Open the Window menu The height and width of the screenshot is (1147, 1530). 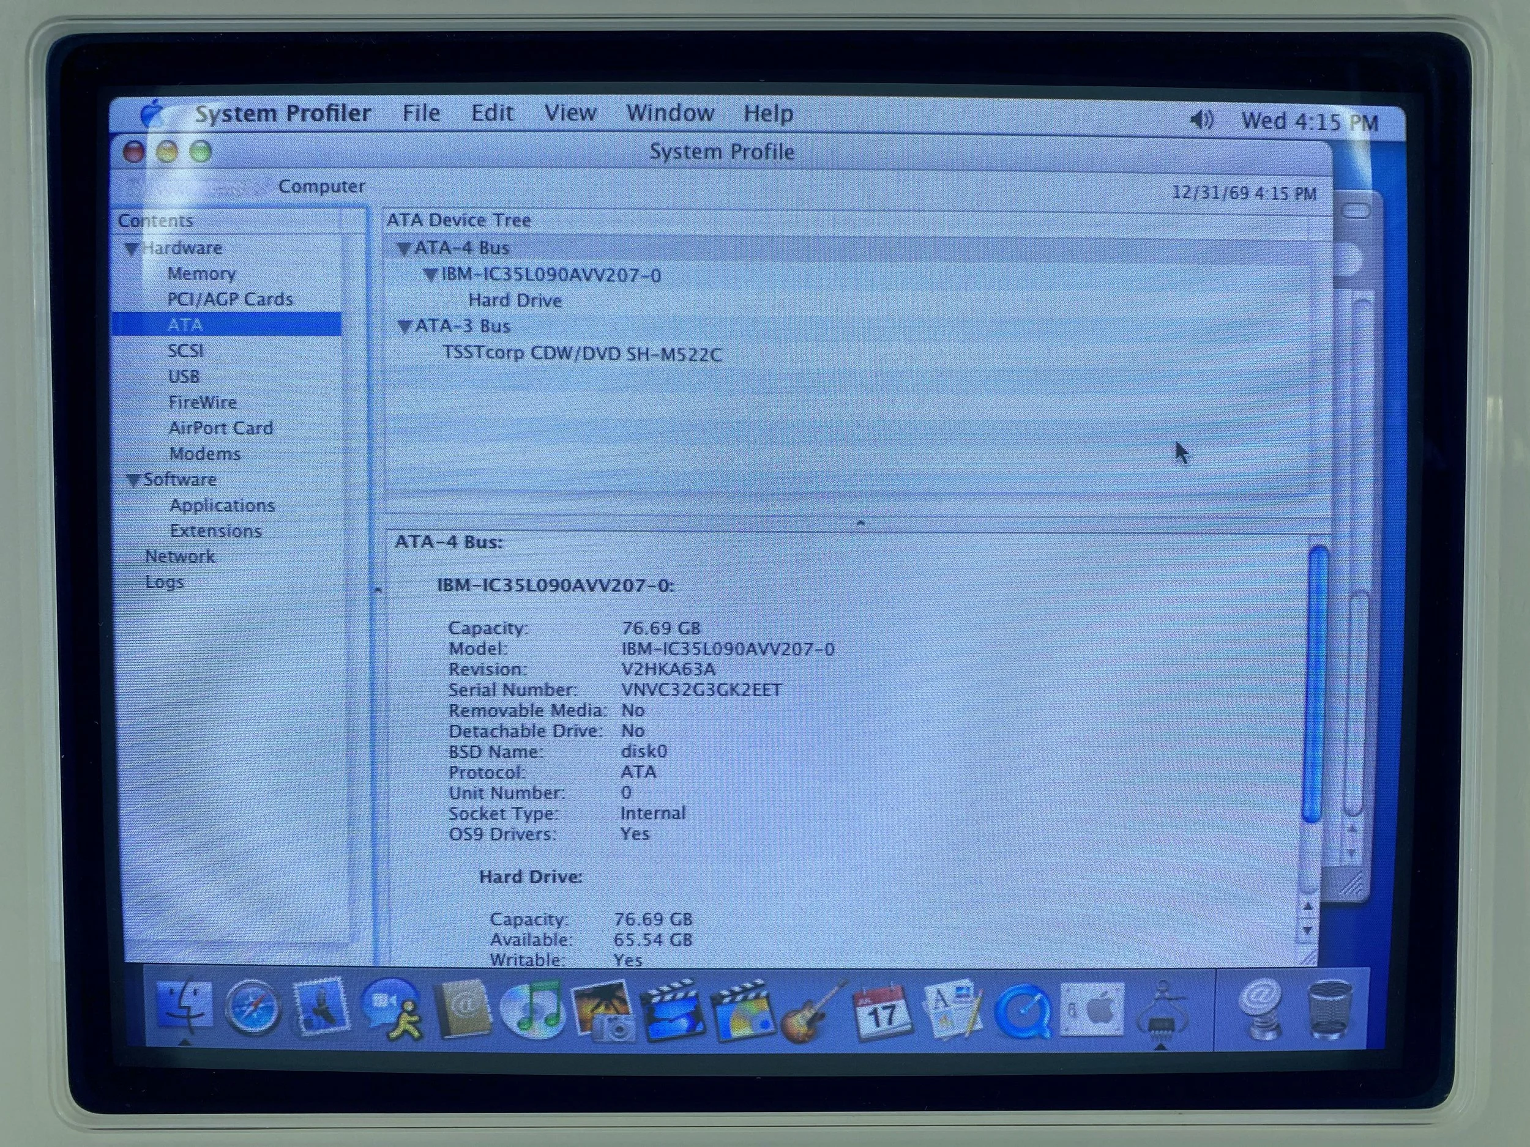coord(670,113)
